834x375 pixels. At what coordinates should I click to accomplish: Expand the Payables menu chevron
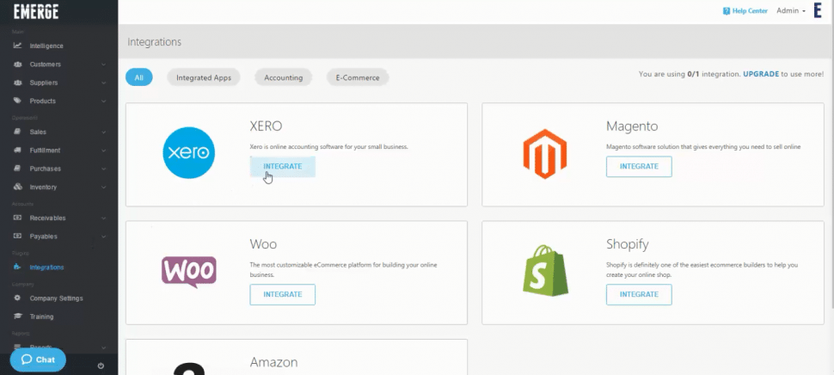coord(103,237)
